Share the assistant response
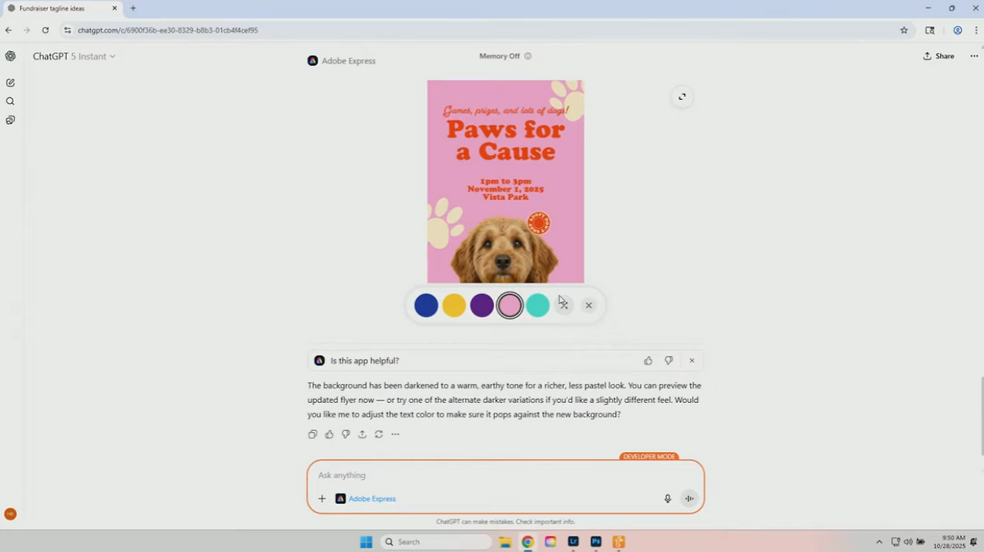 click(362, 435)
